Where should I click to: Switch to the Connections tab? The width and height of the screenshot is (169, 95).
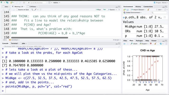pos(148,7)
